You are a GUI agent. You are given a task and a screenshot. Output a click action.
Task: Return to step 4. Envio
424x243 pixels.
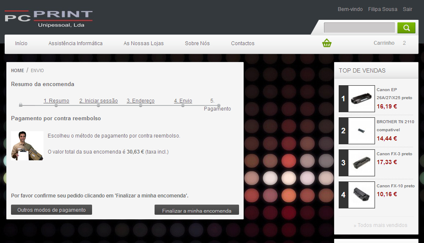pyautogui.click(x=183, y=101)
